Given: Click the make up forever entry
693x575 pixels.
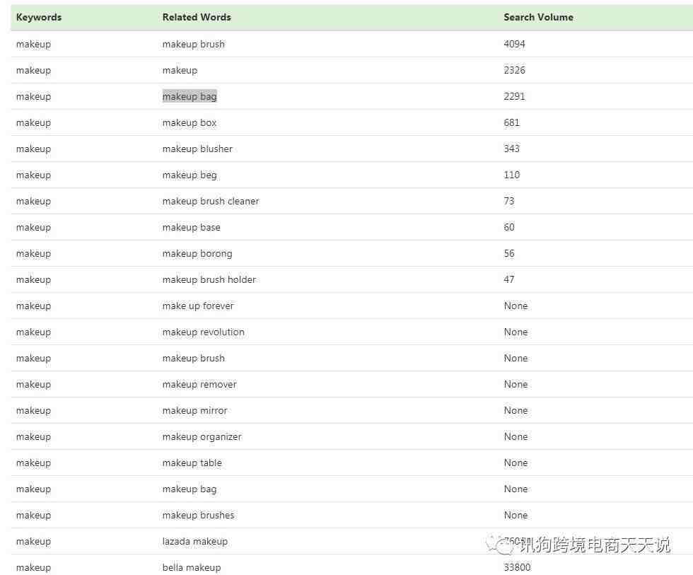Looking at the screenshot, I should (198, 306).
